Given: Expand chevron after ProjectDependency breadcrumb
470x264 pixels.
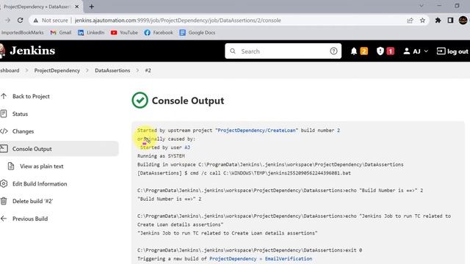Looking at the screenshot, I should [x=87, y=70].
